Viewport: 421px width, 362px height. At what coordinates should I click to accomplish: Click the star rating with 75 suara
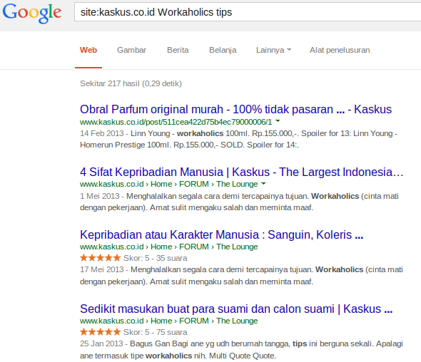click(x=100, y=332)
